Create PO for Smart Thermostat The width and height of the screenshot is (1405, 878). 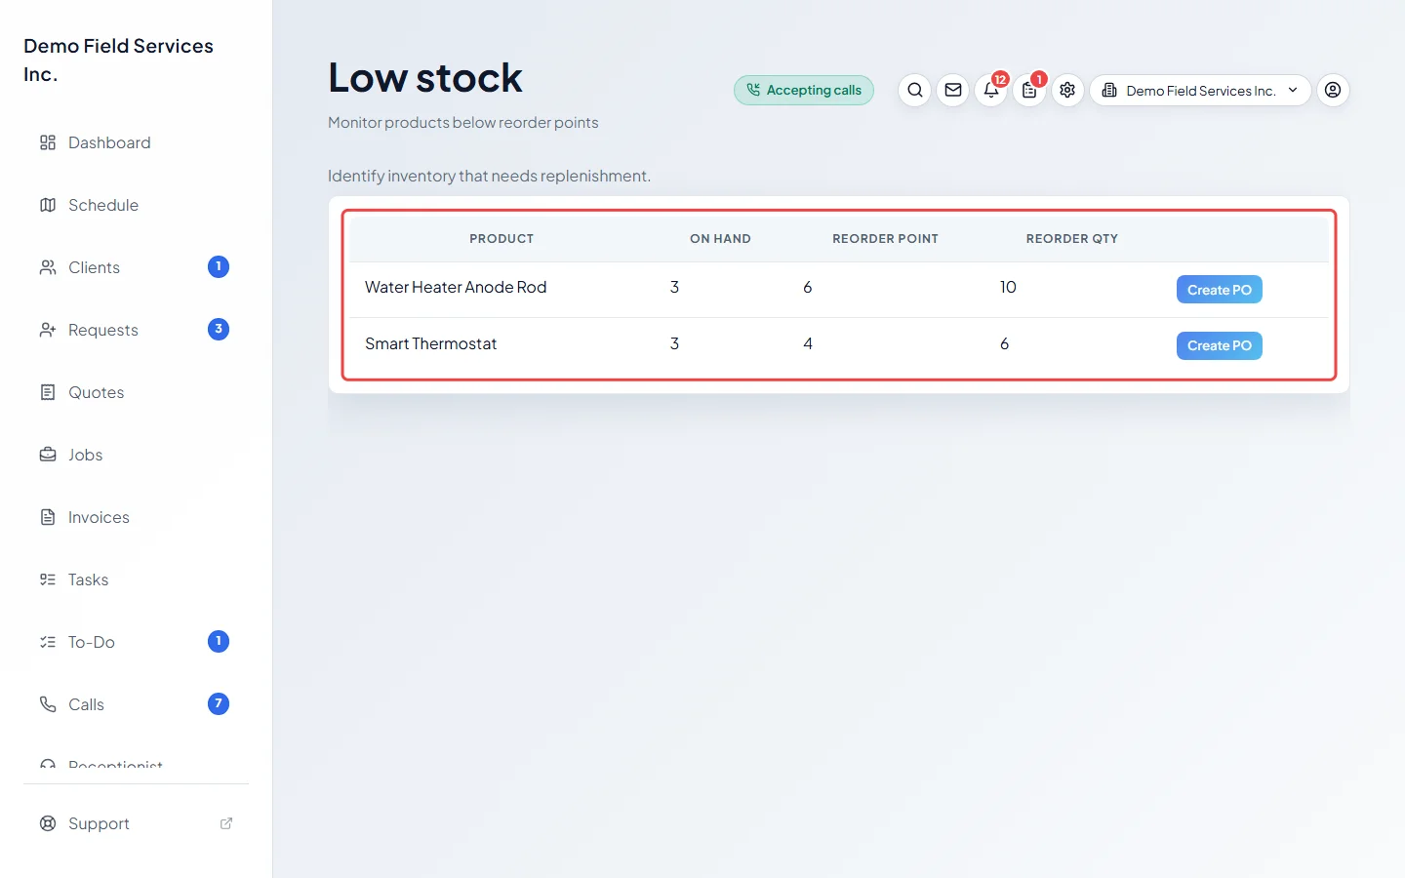(x=1219, y=345)
